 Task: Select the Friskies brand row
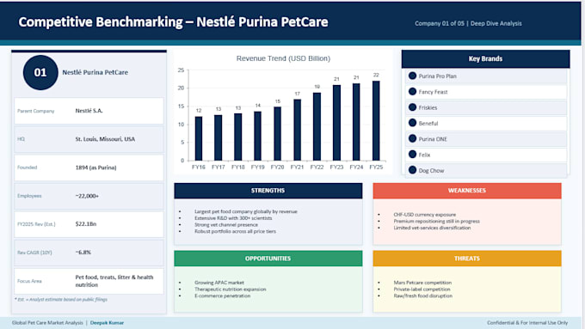pos(486,107)
